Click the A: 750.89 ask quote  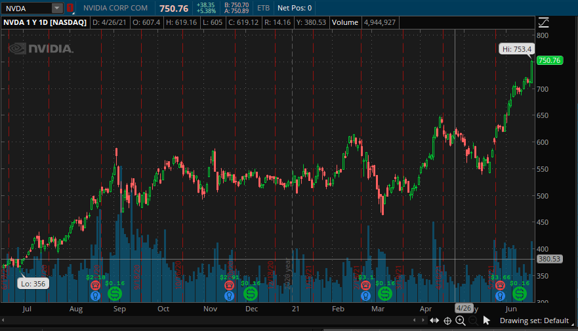pos(237,11)
